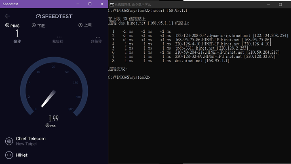Click the Command Prompt window title text
This screenshot has height=164, width=291.
(x=133, y=4)
